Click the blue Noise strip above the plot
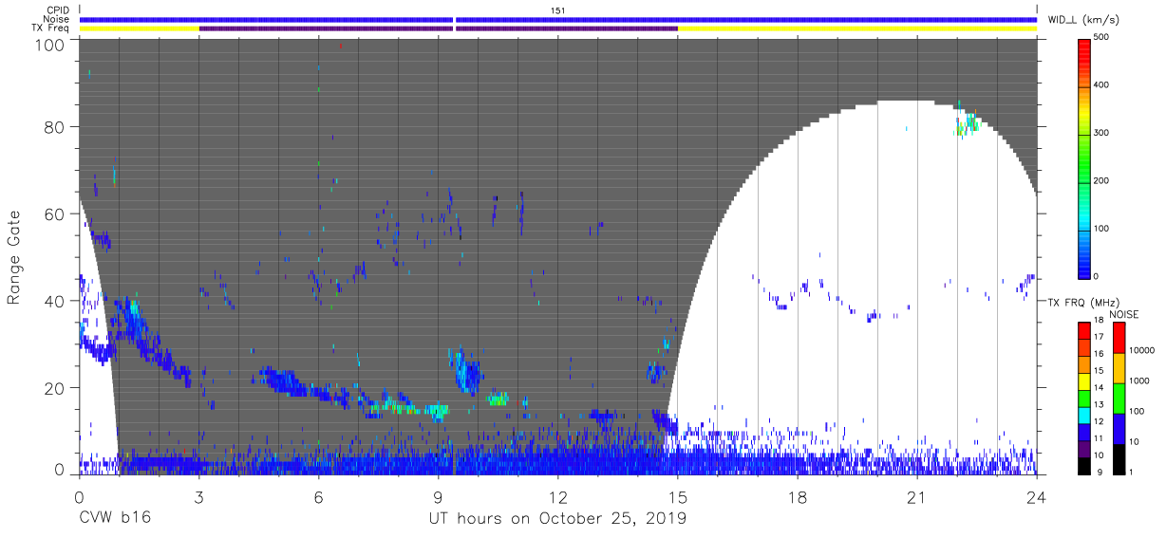This screenshot has height=538, width=1166. pos(557,19)
